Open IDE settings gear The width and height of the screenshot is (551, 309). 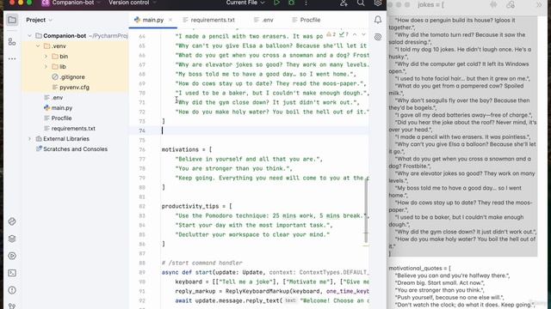tap(378, 3)
